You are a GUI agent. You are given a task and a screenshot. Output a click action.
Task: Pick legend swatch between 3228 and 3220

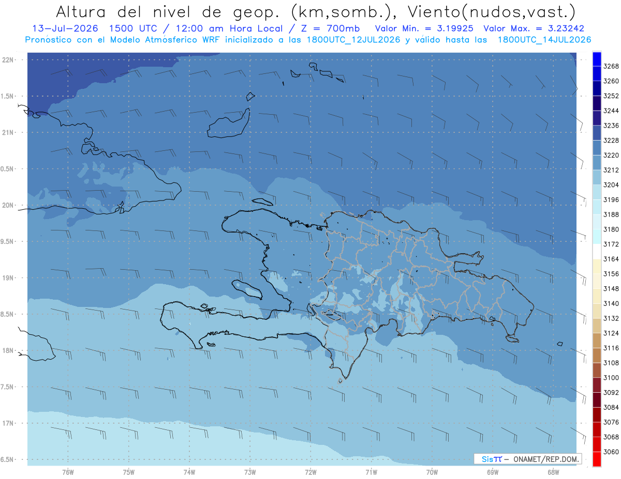[597, 148]
